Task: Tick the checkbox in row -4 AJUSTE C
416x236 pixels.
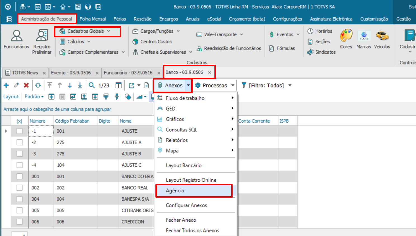Action: pos(20,165)
